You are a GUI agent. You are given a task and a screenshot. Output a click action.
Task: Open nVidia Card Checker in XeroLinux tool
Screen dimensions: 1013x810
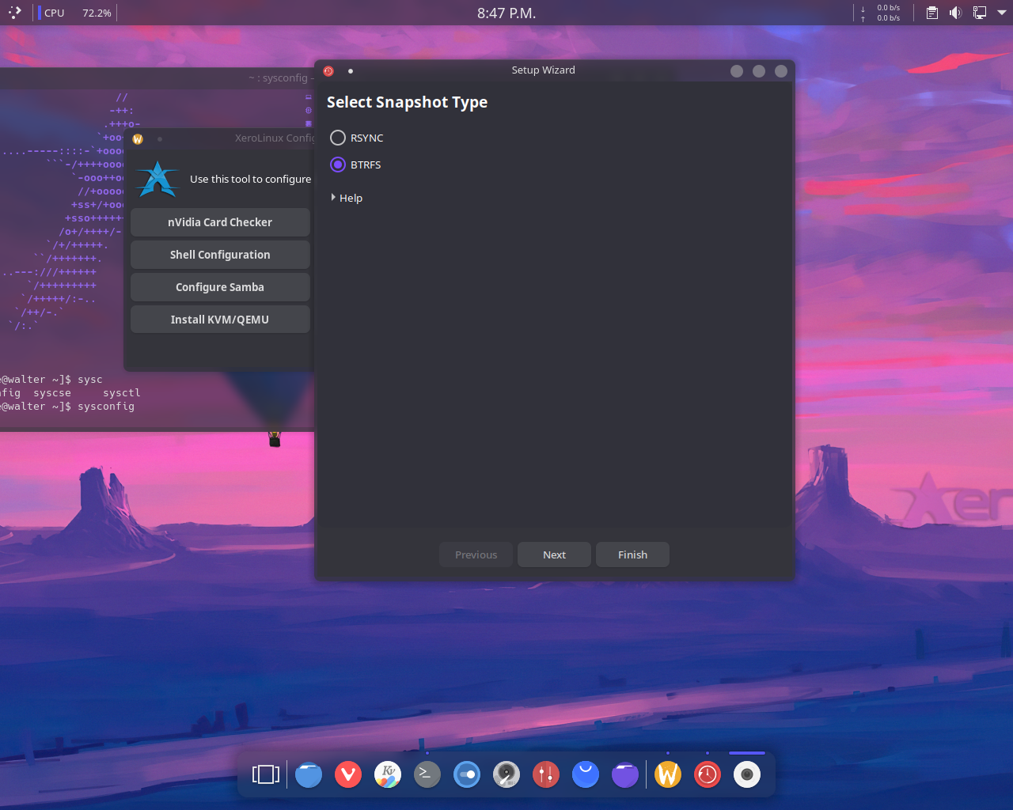[220, 222]
